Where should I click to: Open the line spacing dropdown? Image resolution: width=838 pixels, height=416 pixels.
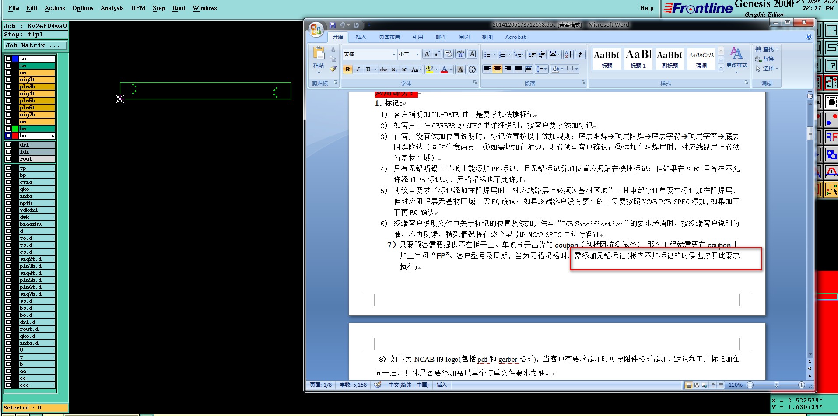coord(542,69)
